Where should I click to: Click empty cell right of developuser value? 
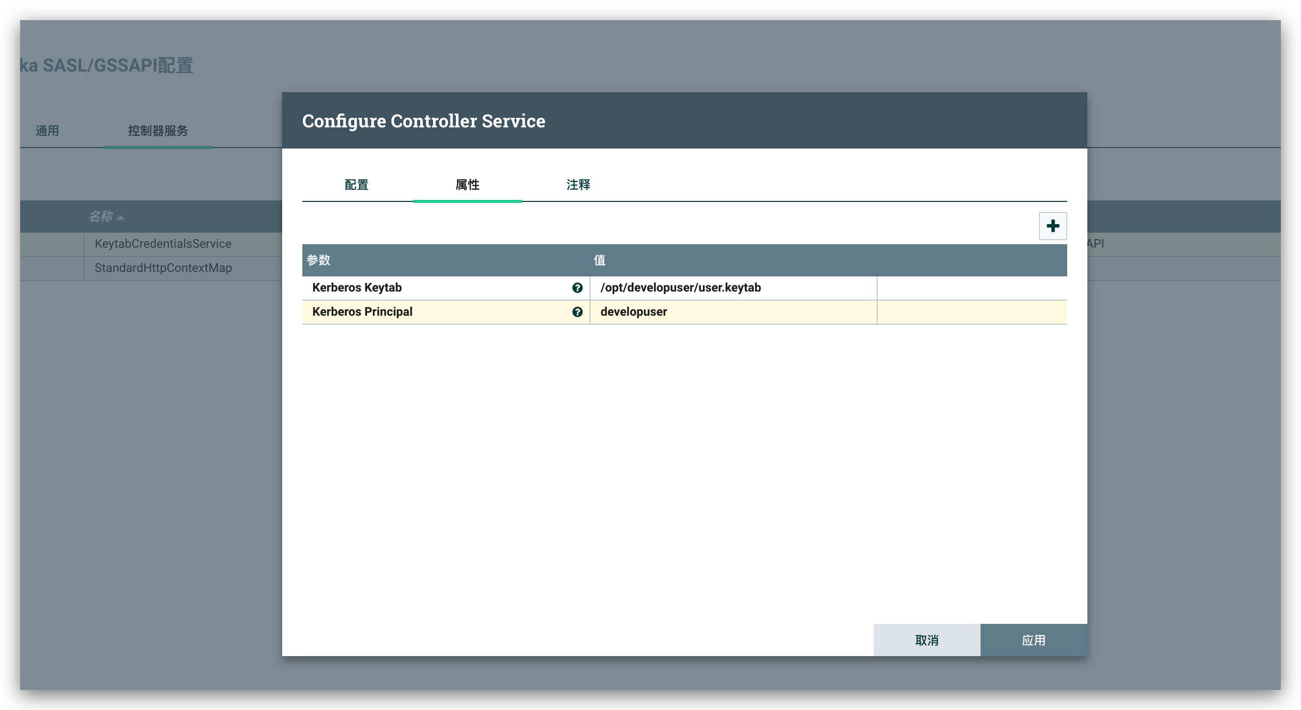[x=971, y=312]
